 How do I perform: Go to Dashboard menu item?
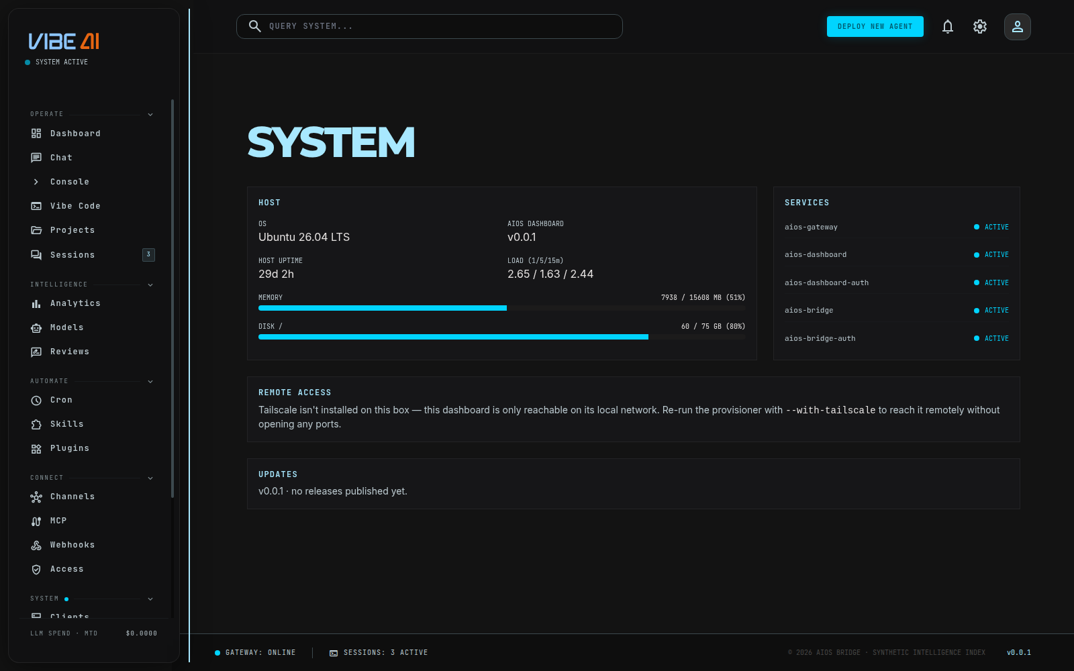93,134
